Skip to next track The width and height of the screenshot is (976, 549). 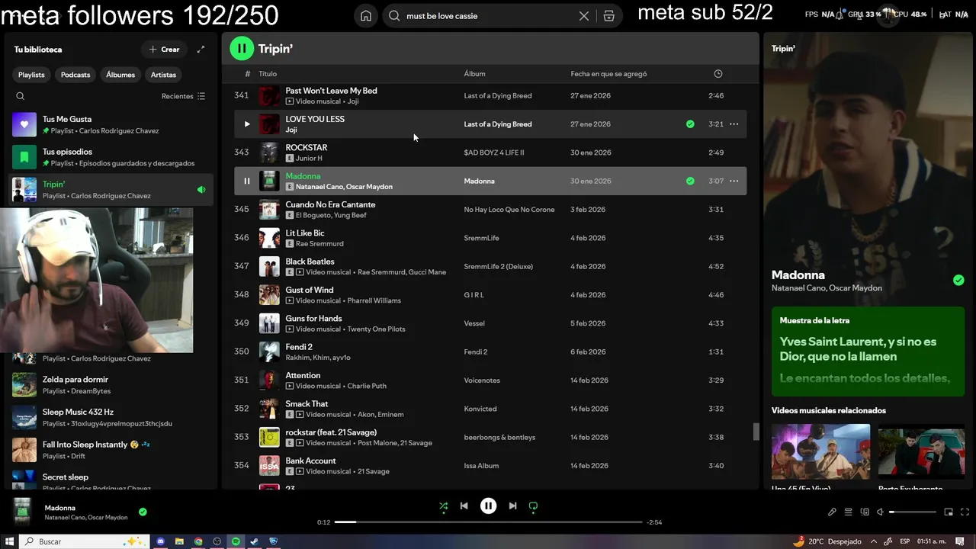[512, 506]
